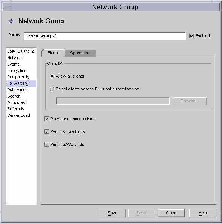Open the window menu button in title bar
The width and height of the screenshot is (222, 223).
pos(7,6)
